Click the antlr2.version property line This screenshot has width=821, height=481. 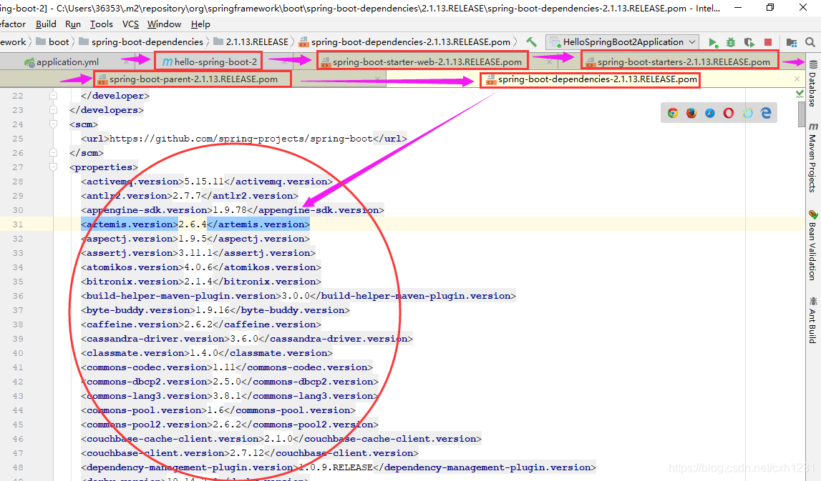pos(189,196)
